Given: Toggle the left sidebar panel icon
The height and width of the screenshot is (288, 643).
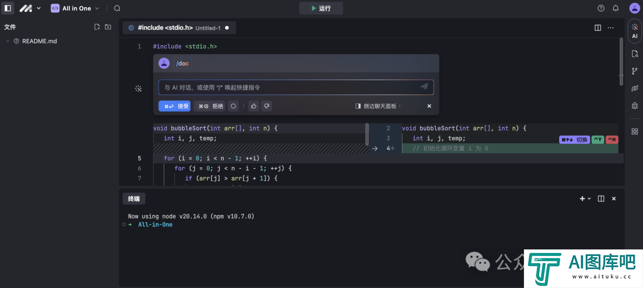Looking at the screenshot, I should 7,8.
